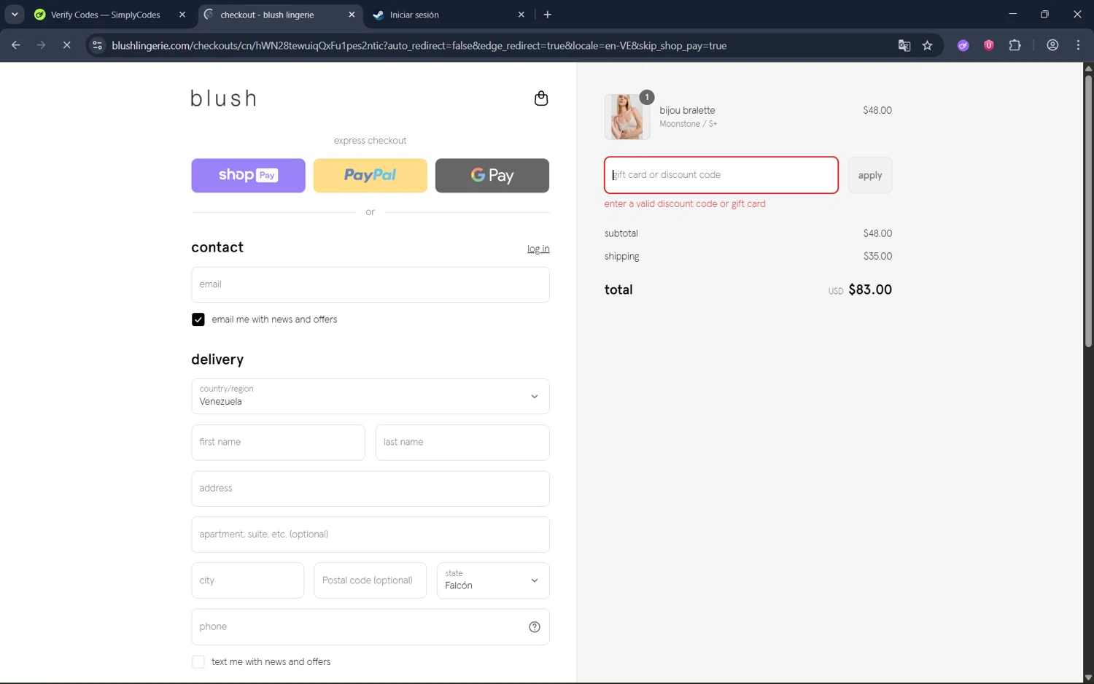The image size is (1094, 684).
Task: Open the Chrome profile avatar icon
Action: (1052, 45)
